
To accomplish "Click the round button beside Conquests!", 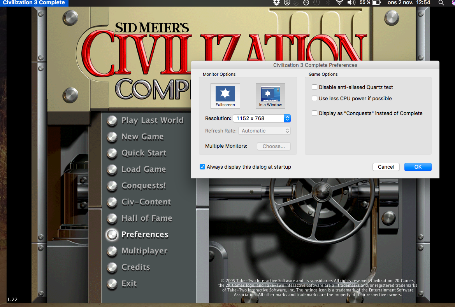I will [x=112, y=186].
